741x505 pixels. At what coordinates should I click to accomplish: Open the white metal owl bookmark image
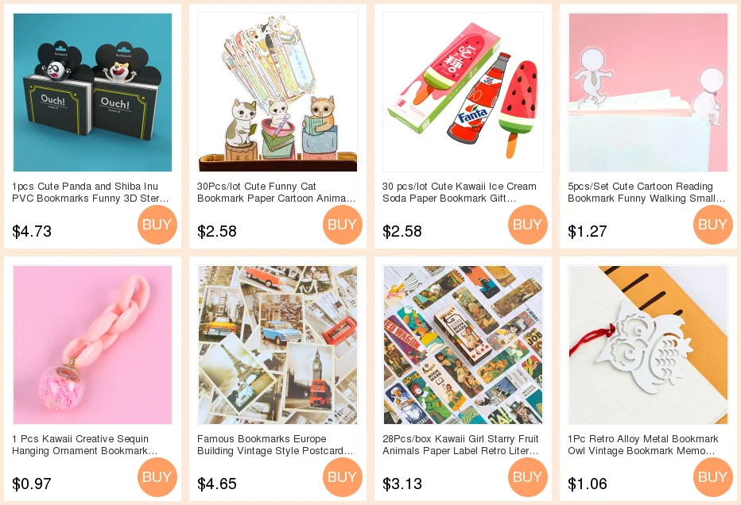pyautogui.click(x=649, y=345)
